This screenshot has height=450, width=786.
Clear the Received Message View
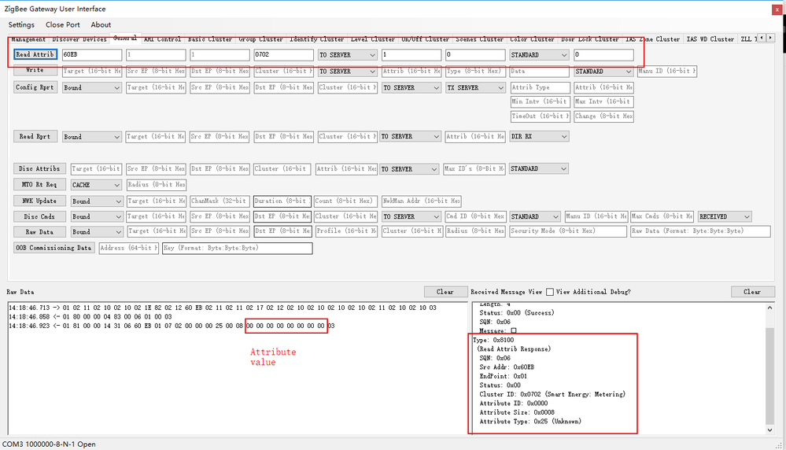752,292
